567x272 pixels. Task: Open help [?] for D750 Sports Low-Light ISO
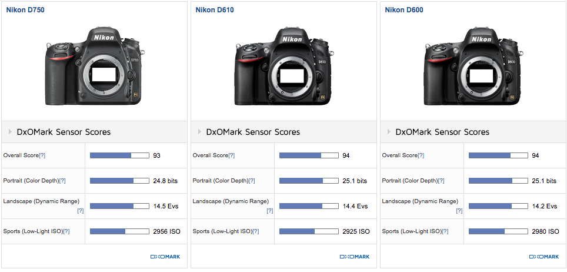[66, 231]
